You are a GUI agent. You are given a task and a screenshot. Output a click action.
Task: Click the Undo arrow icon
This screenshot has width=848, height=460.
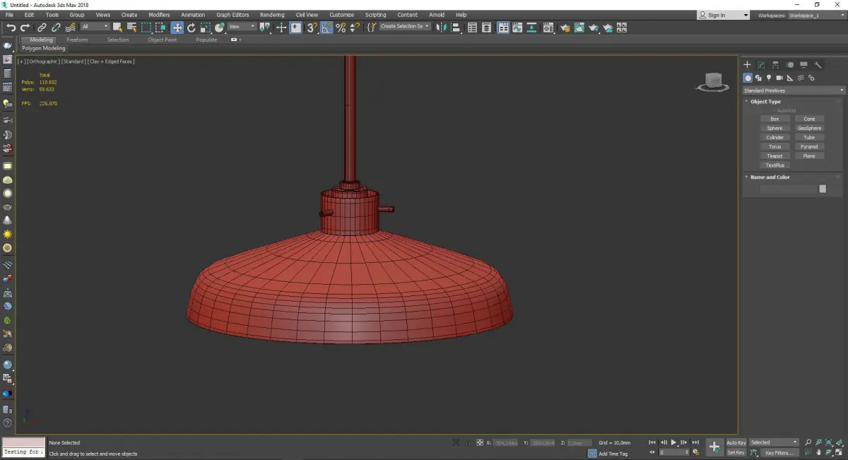(11, 28)
